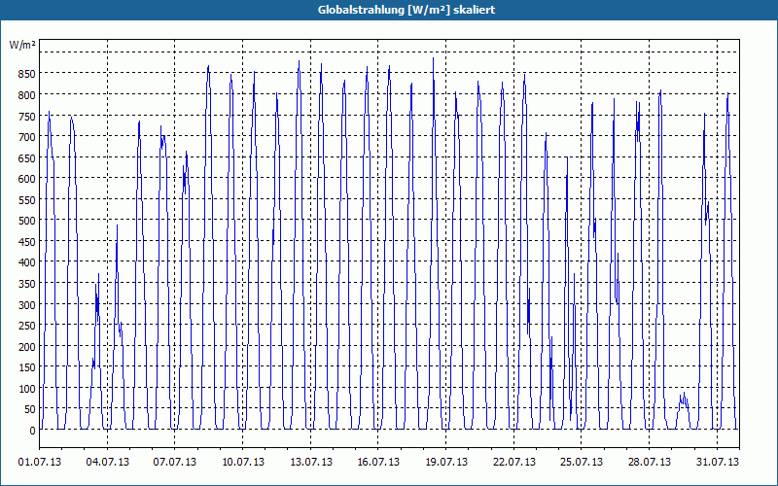Click the 07.07.13 date label

tap(175, 463)
